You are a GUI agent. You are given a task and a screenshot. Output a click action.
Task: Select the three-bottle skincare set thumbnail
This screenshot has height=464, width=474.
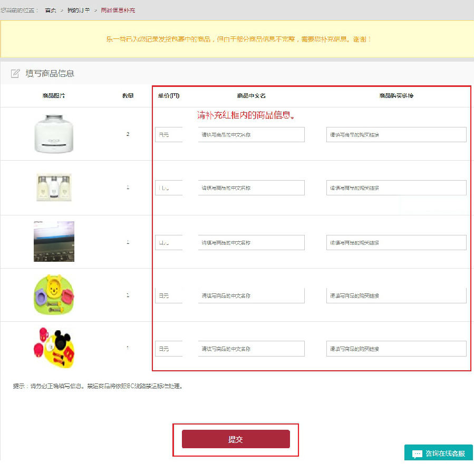53,187
